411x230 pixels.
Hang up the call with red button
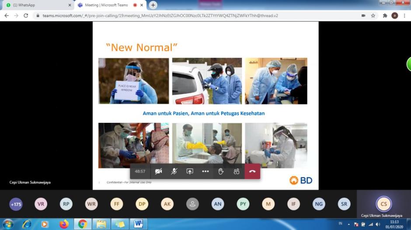(252, 171)
